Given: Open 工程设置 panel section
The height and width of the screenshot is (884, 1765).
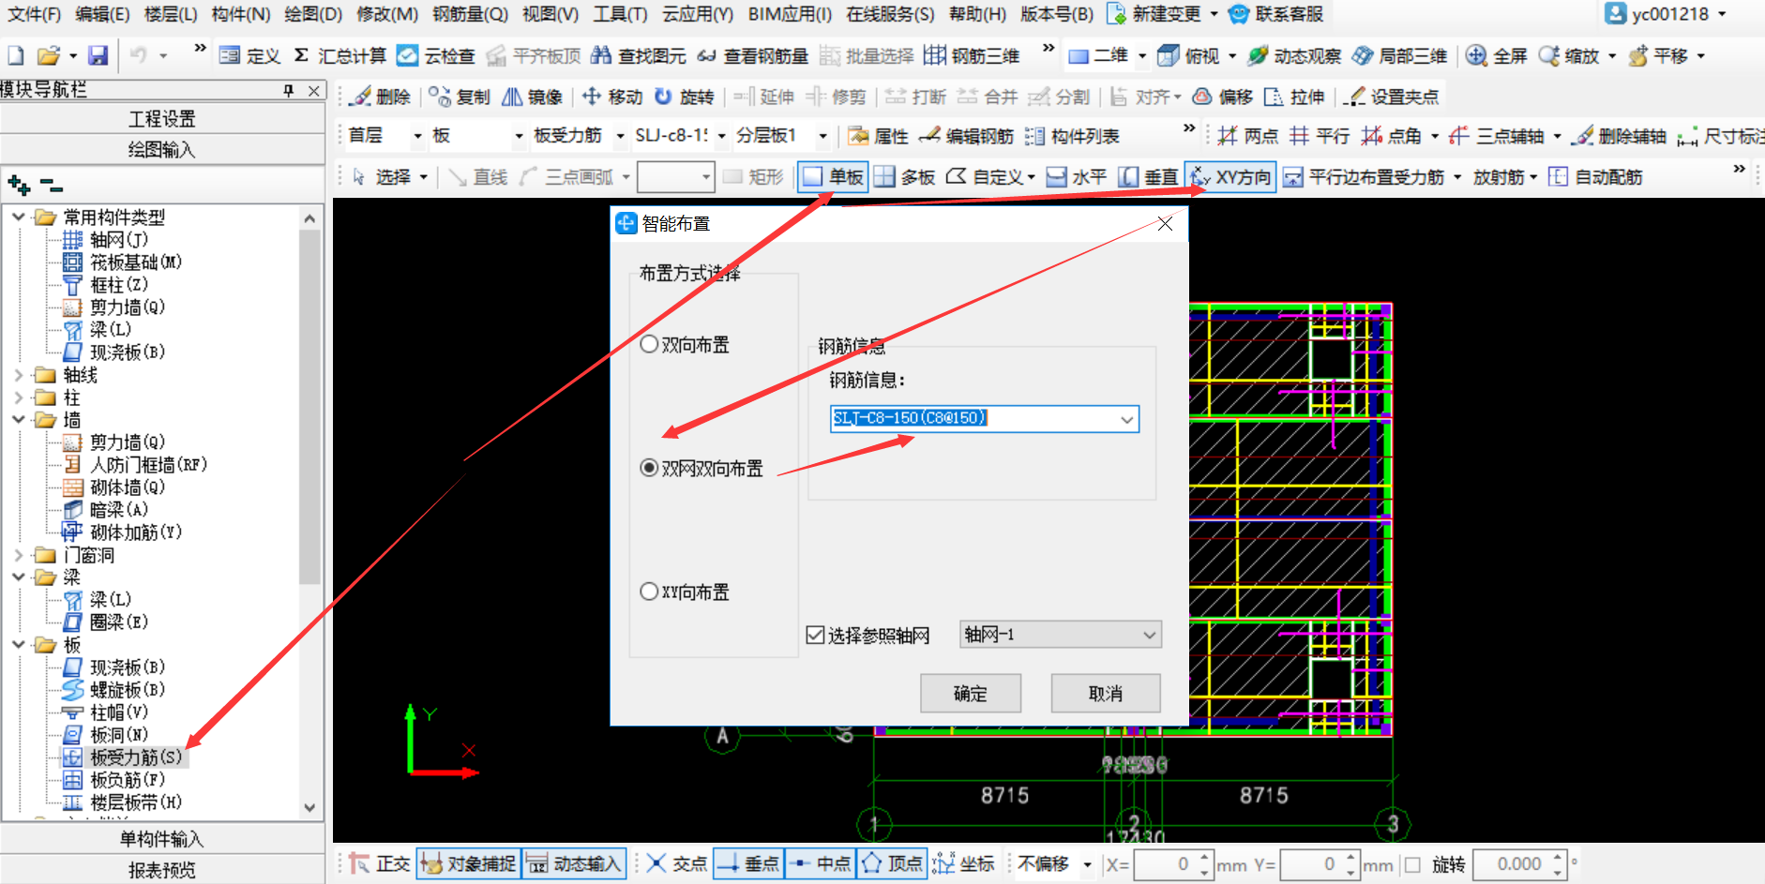Looking at the screenshot, I should [x=162, y=119].
